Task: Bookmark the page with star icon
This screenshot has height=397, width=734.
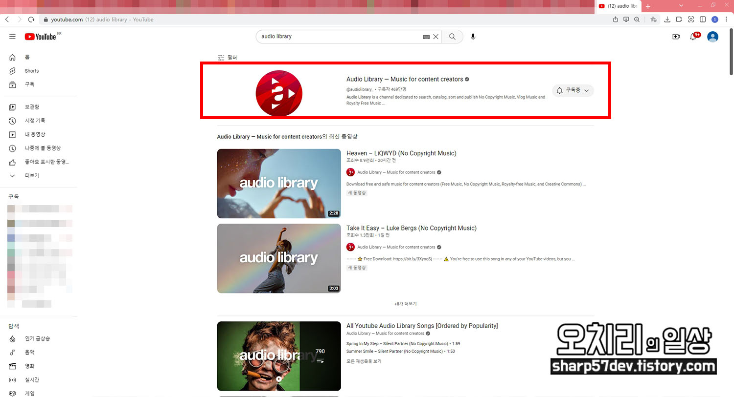Action: point(653,20)
